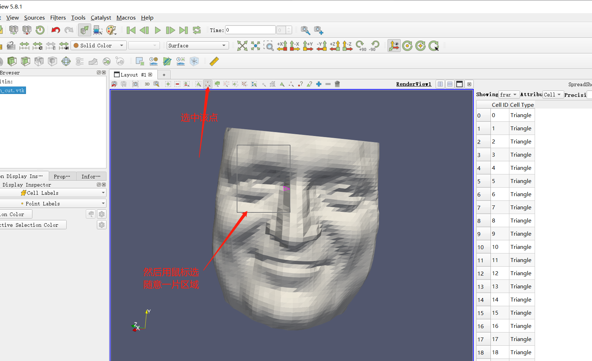Select the ruler measurement tool

pos(214,61)
